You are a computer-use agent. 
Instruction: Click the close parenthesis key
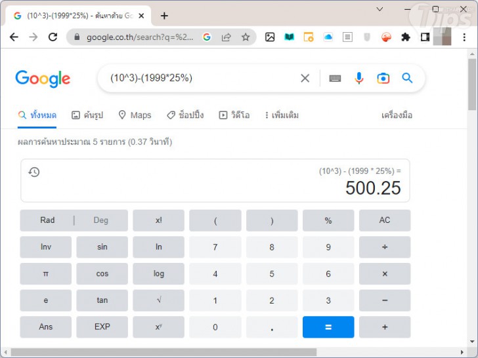click(x=272, y=220)
